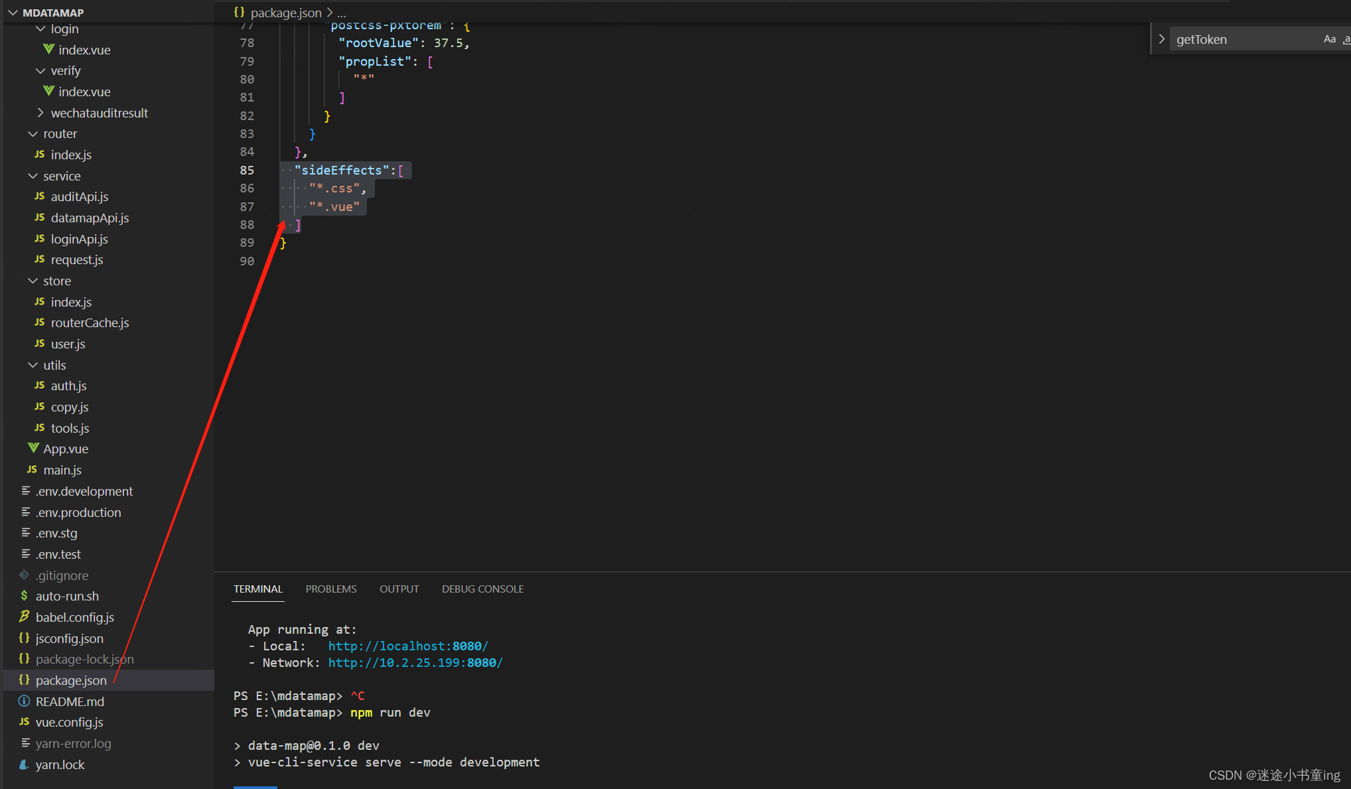Open .env.test file

tap(58, 554)
